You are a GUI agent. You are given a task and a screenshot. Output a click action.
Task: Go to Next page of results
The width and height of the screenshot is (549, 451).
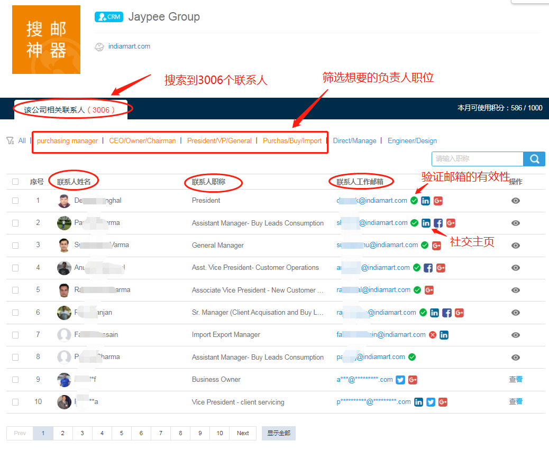(243, 433)
